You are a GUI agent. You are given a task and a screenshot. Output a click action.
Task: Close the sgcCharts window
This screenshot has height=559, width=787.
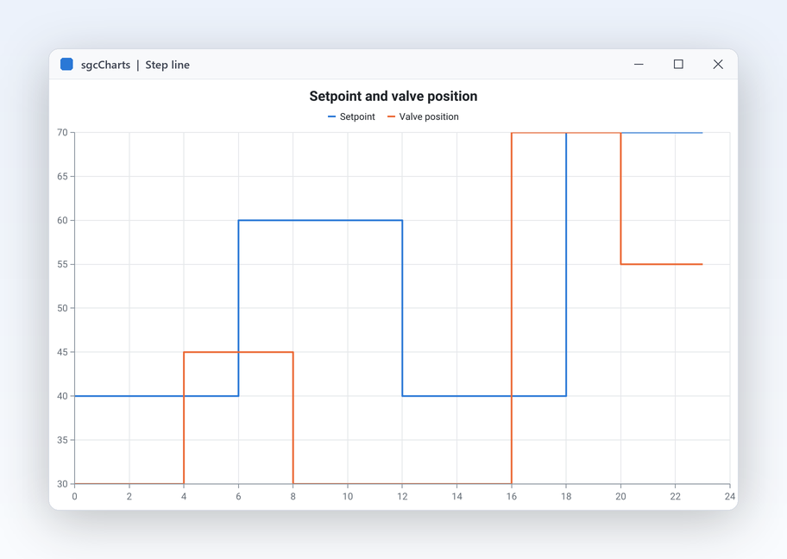coord(718,64)
